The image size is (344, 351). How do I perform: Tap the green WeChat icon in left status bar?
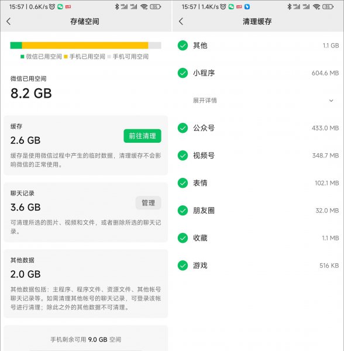60,6
